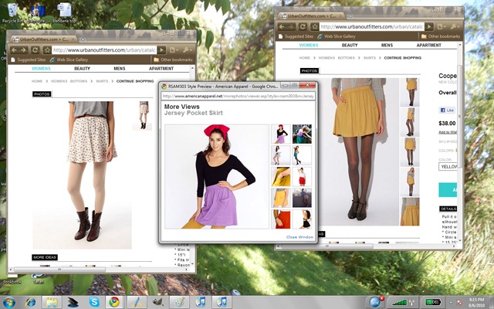Bookmark star in right yellow-skirt window

314,27
